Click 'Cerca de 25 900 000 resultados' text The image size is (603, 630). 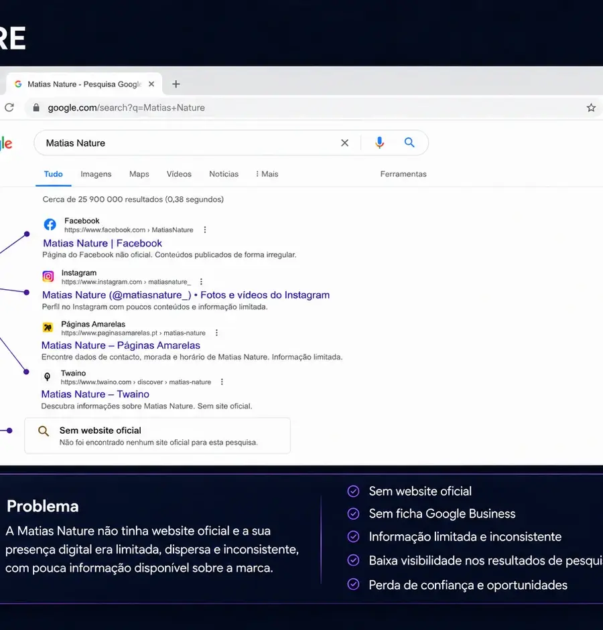pos(133,200)
